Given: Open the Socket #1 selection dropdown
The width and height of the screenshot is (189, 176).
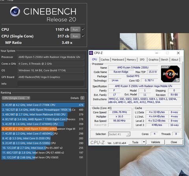Looking at the screenshot, I should [119, 134].
